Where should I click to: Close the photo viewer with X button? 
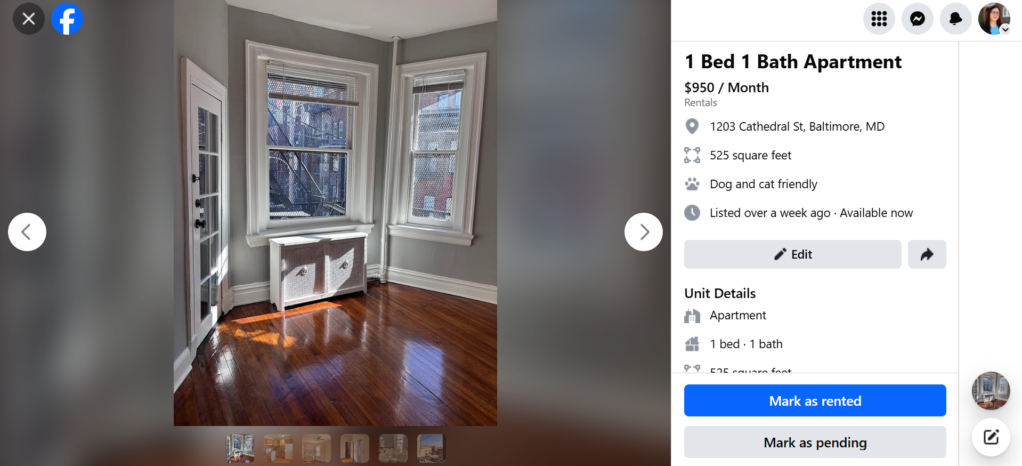pos(29,19)
